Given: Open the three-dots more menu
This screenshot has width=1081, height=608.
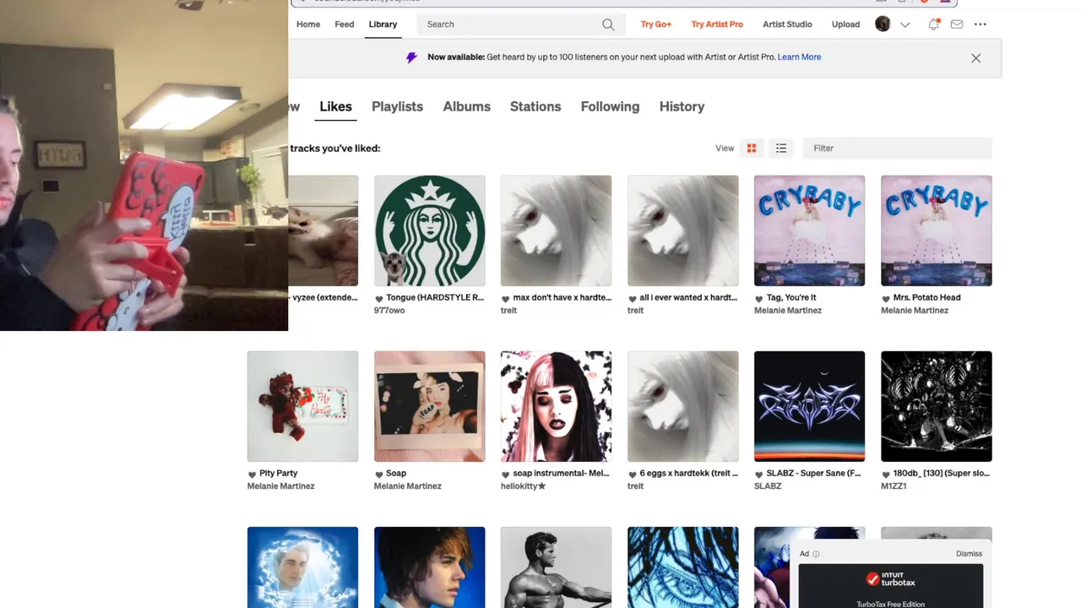Looking at the screenshot, I should 981,24.
